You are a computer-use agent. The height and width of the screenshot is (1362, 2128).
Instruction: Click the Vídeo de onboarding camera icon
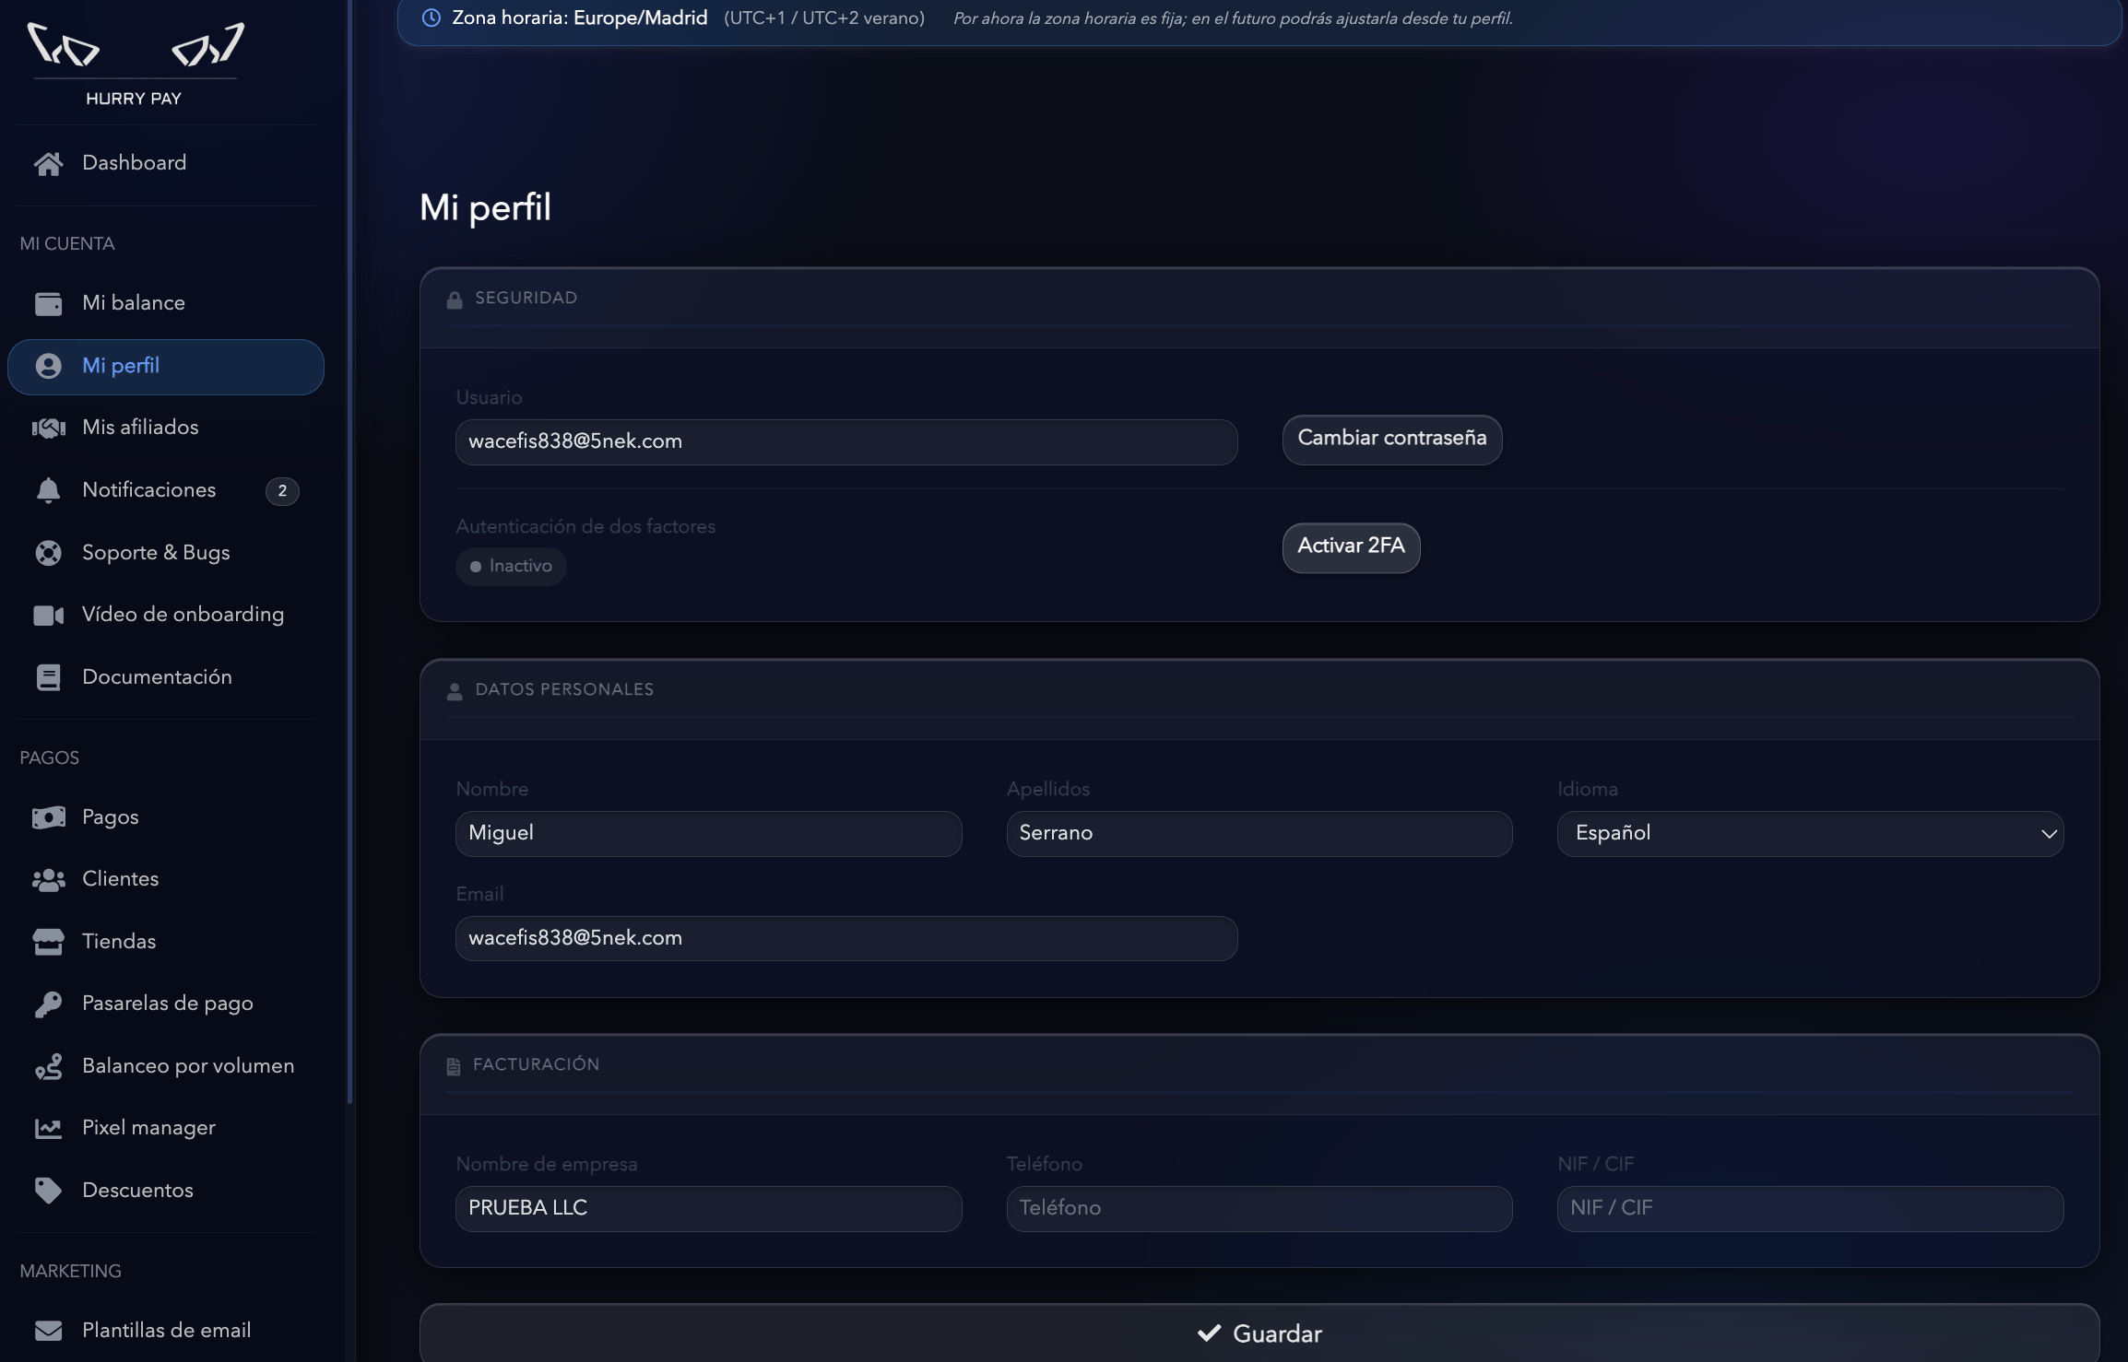(x=48, y=615)
